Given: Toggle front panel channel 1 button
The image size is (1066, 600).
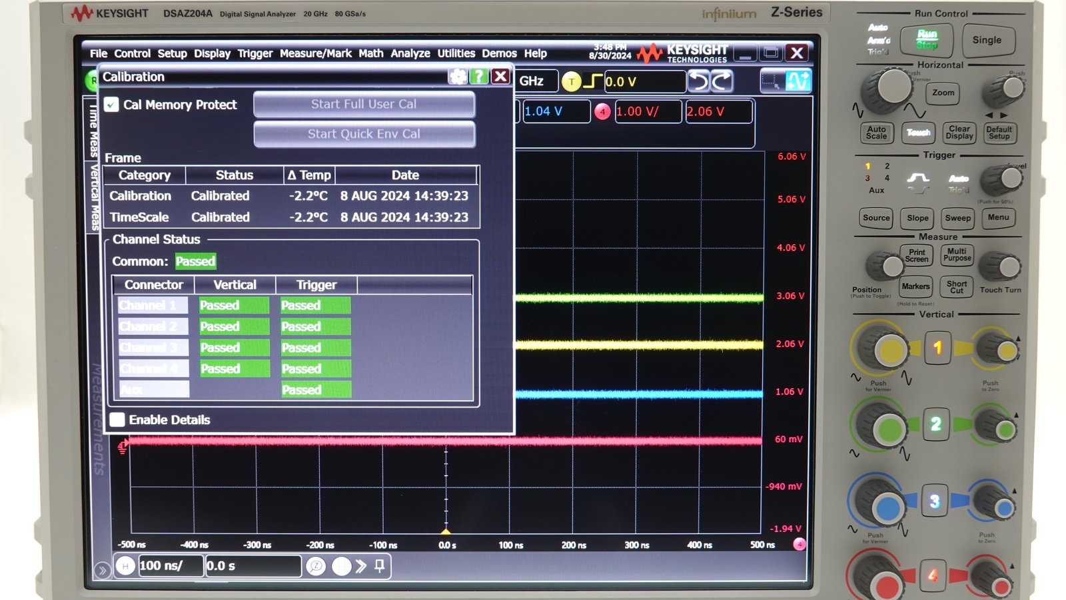Looking at the screenshot, I should [937, 348].
